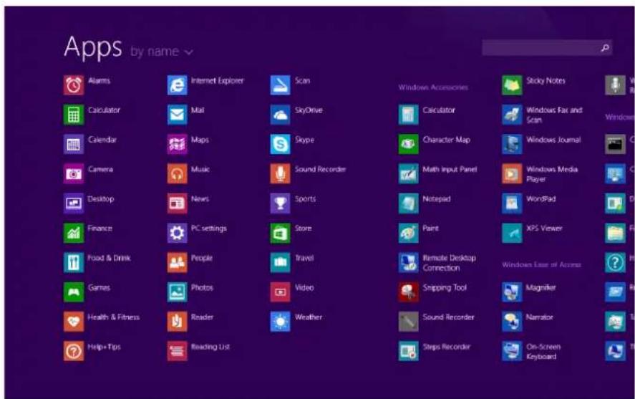Viewport: 635px width, 399px height.
Task: Launch the Steps Recorder icon
Action: click(408, 351)
